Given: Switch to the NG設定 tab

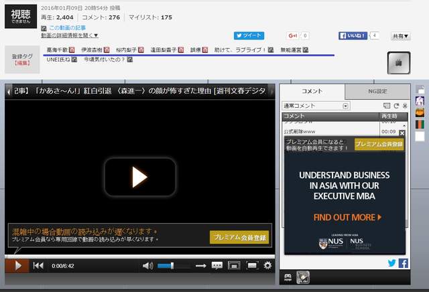Looking at the screenshot, I should tap(377, 91).
